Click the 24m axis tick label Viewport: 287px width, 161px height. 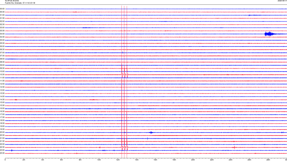click(230, 160)
